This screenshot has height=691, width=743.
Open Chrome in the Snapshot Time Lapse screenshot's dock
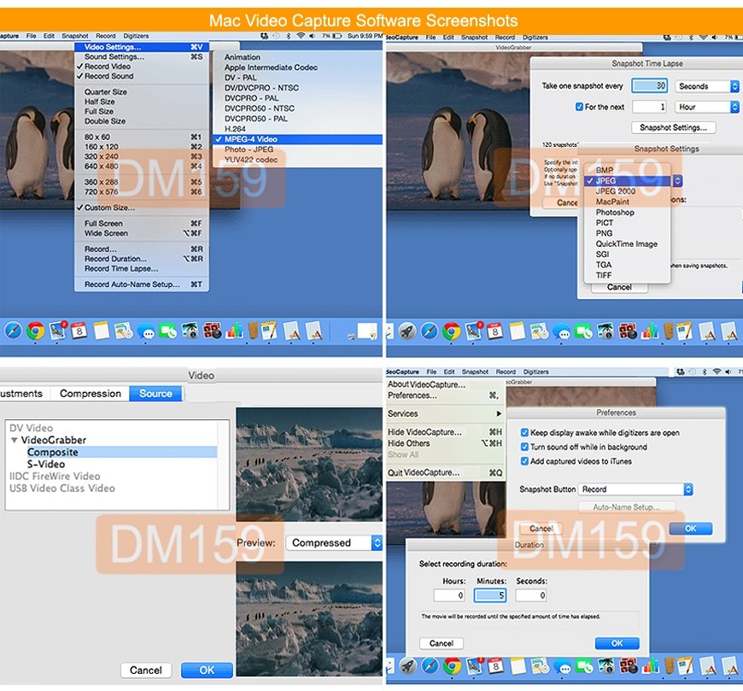click(451, 331)
